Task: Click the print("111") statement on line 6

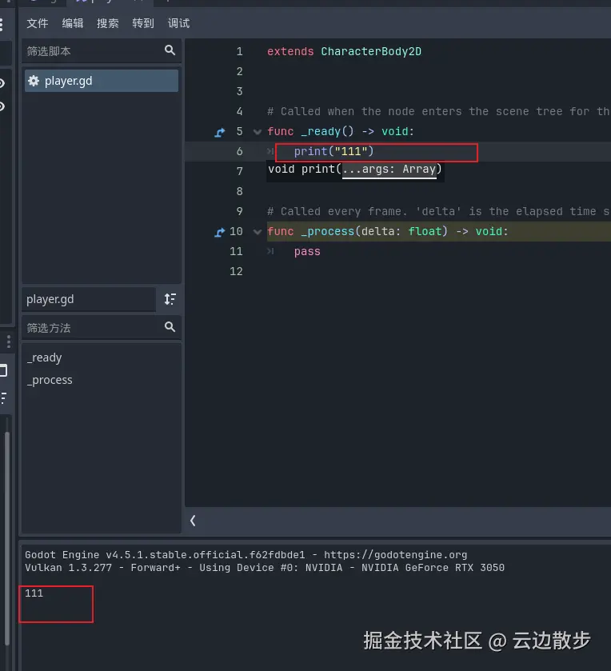Action: tap(333, 151)
